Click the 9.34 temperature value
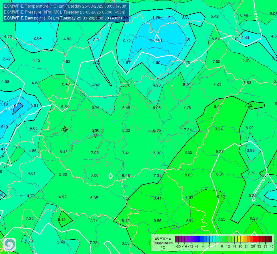This screenshot has height=254, width=277. pos(219,129)
